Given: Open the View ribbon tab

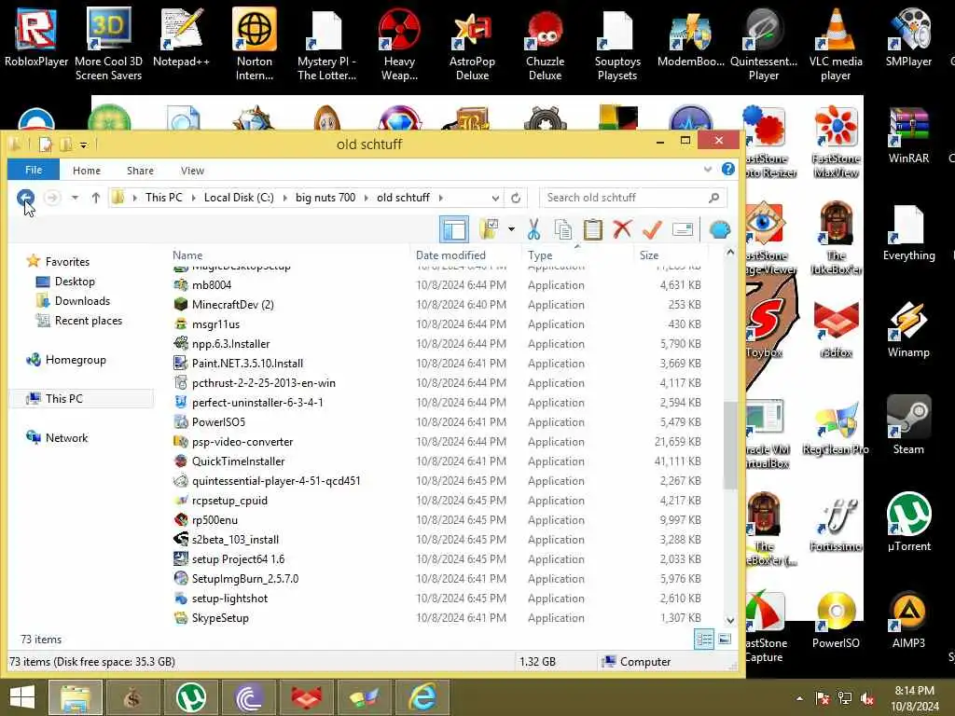Looking at the screenshot, I should 192,171.
